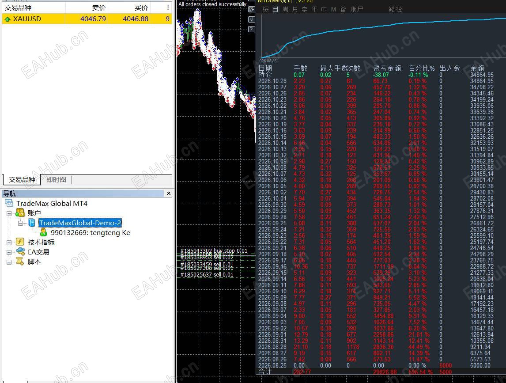506x383 pixels.
Task: Switch to the 即时图 tick chart tab
Action: (56, 179)
